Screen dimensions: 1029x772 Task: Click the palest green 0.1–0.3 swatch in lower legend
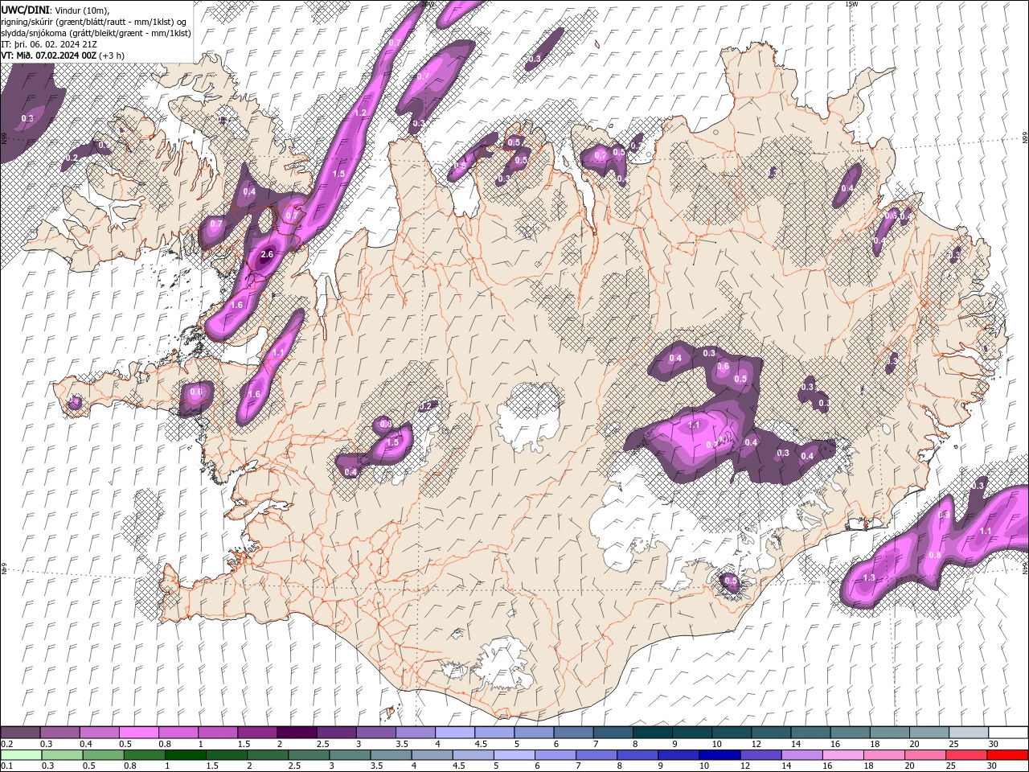pyautogui.click(x=21, y=755)
